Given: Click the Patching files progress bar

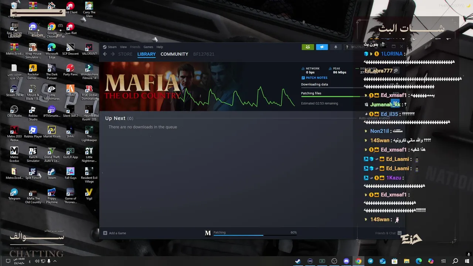Looking at the screenshot, I should point(332,97).
